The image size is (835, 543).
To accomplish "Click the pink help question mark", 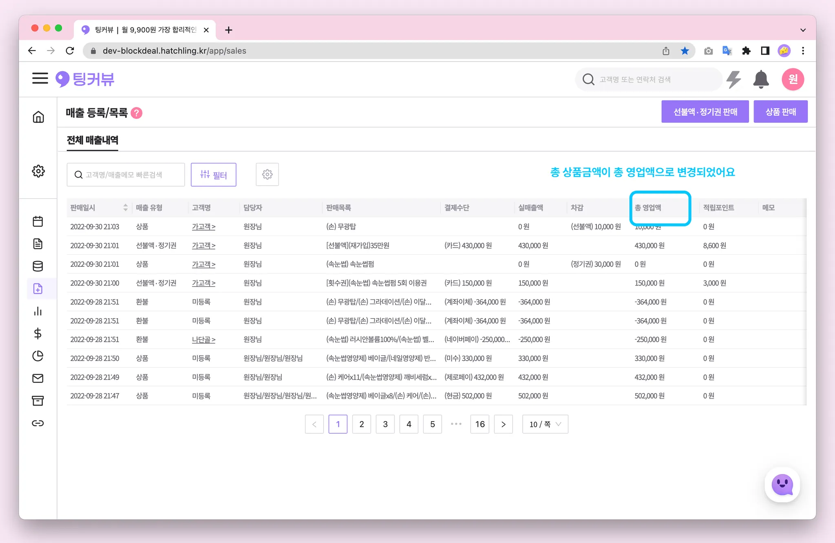I will click(x=137, y=113).
